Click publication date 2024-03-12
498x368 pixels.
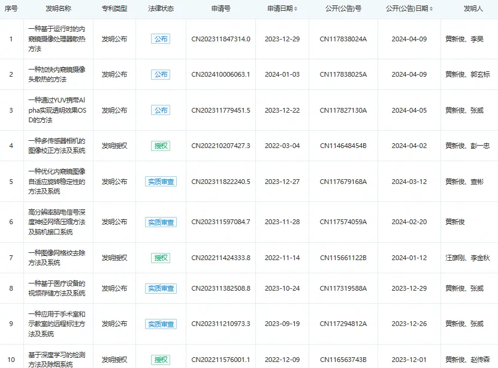409,182
